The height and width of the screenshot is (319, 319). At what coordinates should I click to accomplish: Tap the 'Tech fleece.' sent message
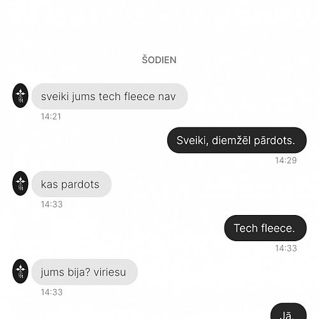(x=265, y=228)
